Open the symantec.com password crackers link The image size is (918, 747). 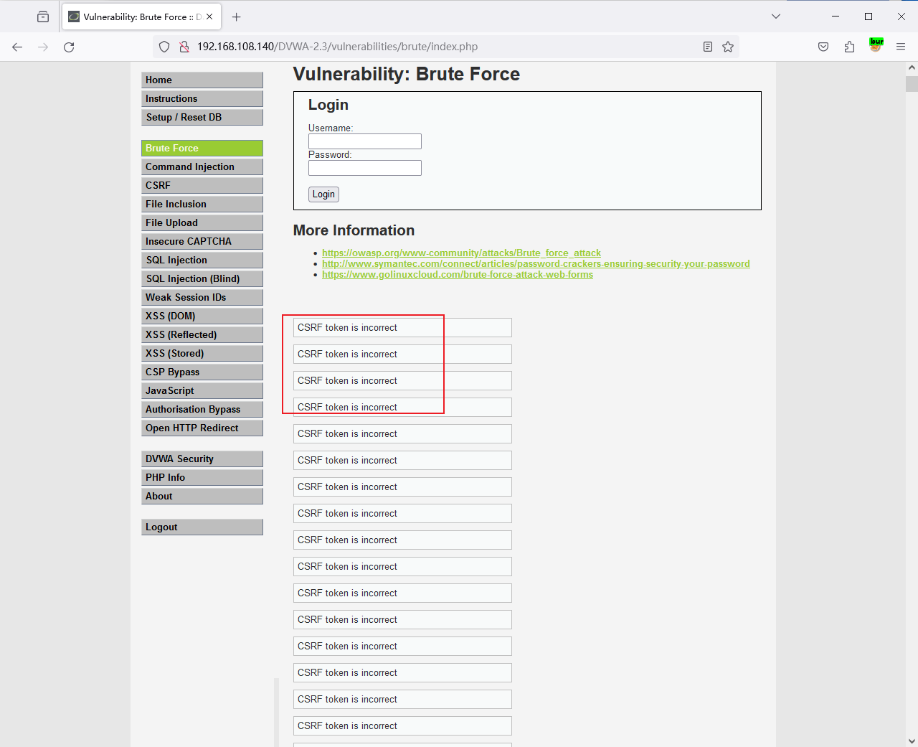coord(536,263)
